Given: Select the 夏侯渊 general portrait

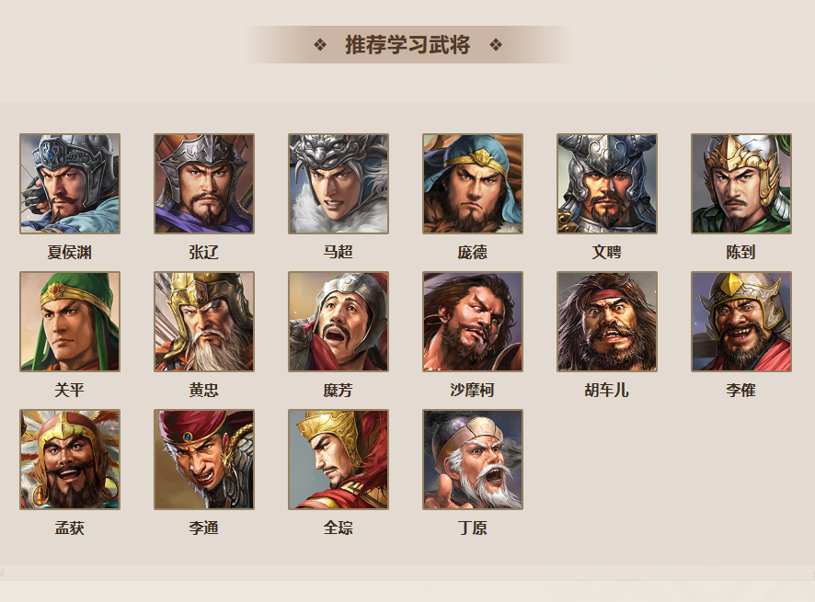Looking at the screenshot, I should pos(70,183).
